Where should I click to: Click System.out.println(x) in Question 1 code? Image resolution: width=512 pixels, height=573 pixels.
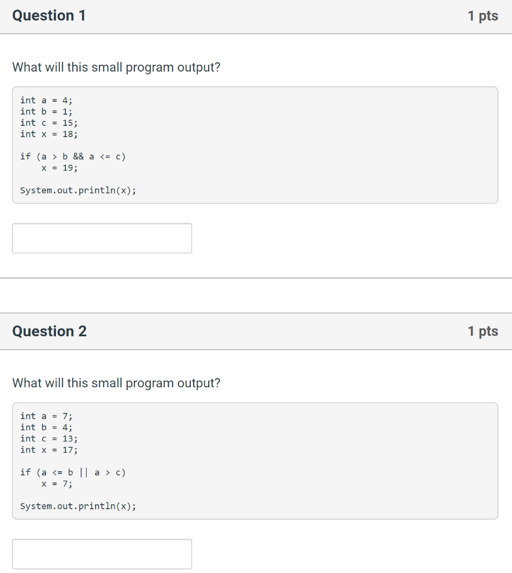pos(78,190)
